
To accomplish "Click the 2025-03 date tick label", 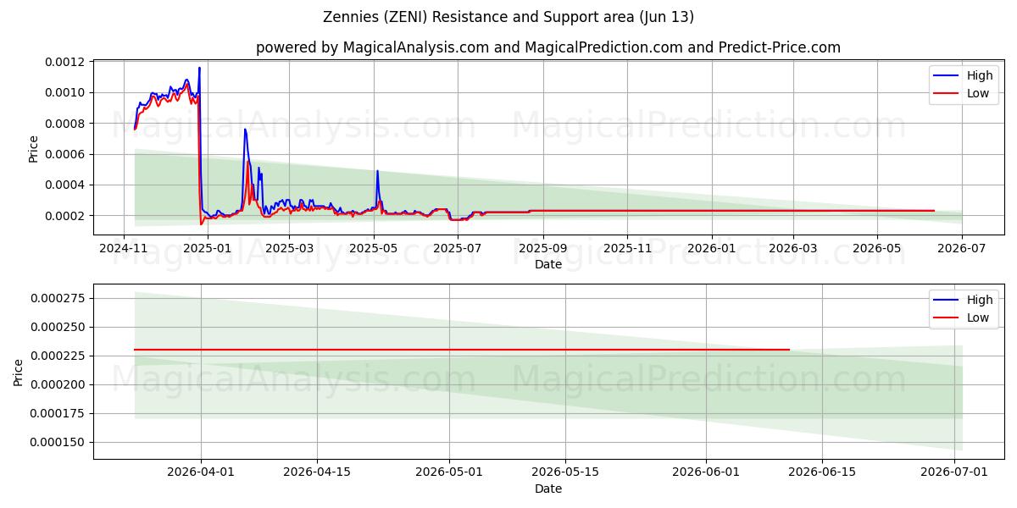I will coord(289,248).
